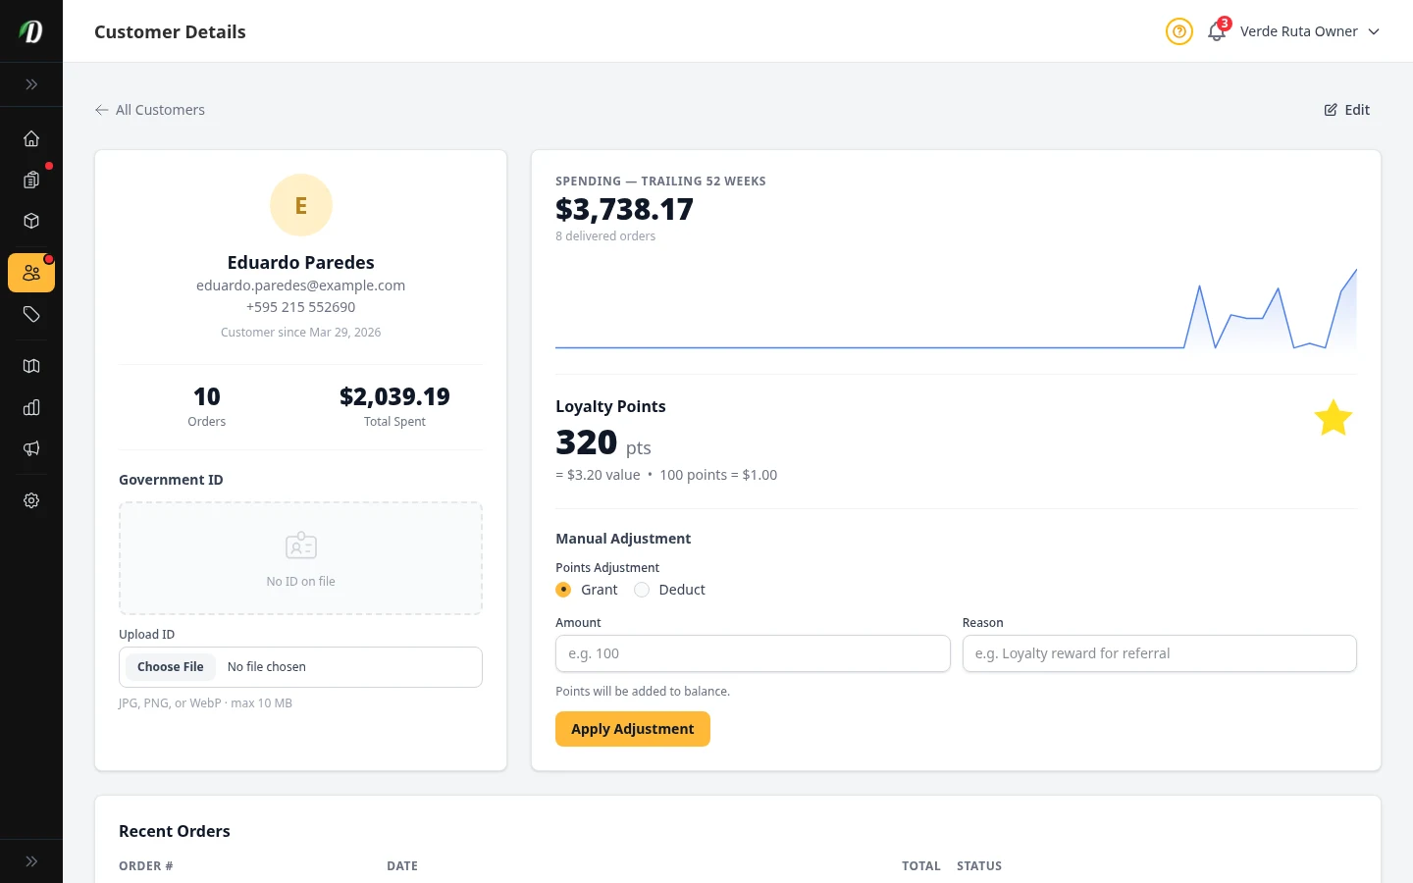Click the Amount input field

pyautogui.click(x=753, y=653)
